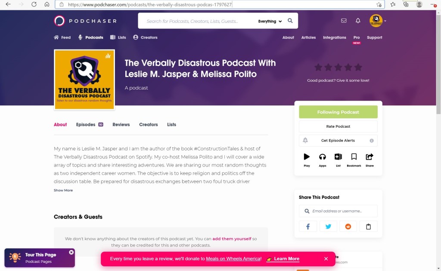Screen dimensions: 441x271
Task: Share podcast on Reddit
Action: click(x=348, y=226)
